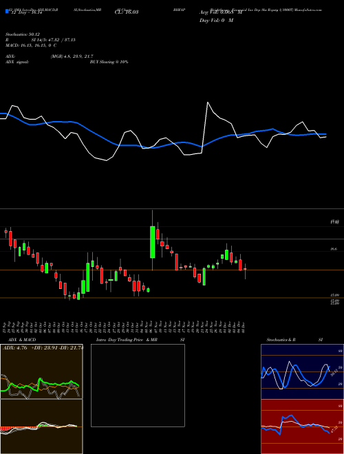This screenshot has height=454, width=344.
Task: Open the red RSI chart panel
Action: pyautogui.click(x=302, y=426)
